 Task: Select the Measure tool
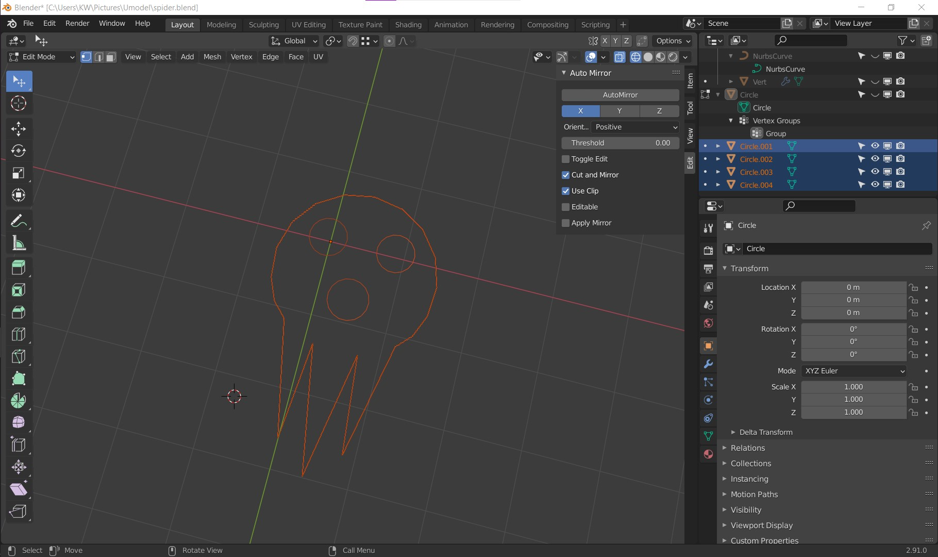pyautogui.click(x=19, y=243)
